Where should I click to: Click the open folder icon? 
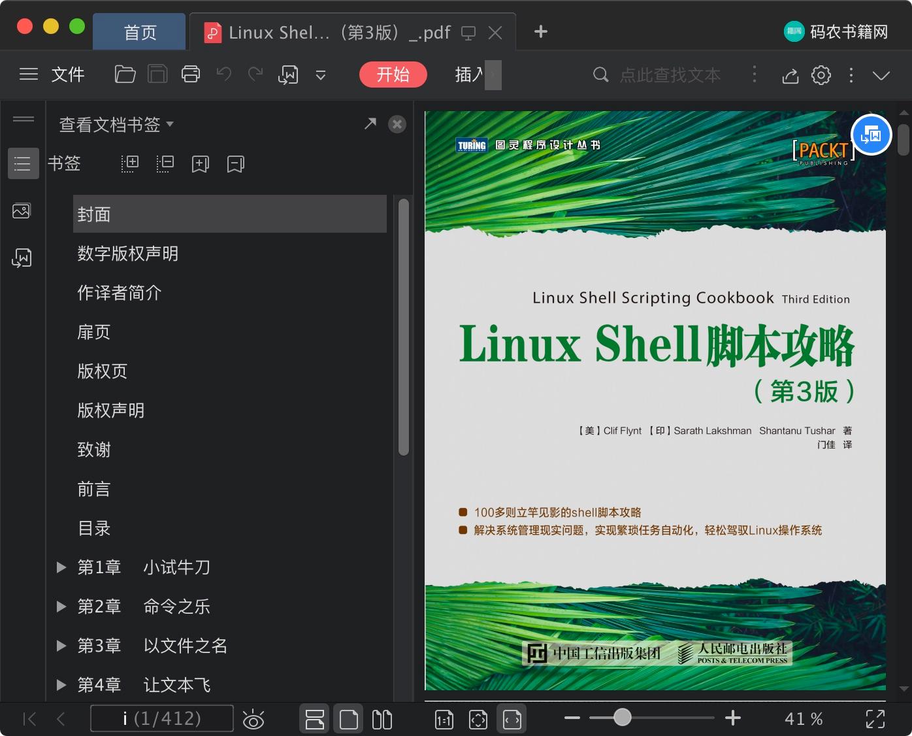[125, 75]
